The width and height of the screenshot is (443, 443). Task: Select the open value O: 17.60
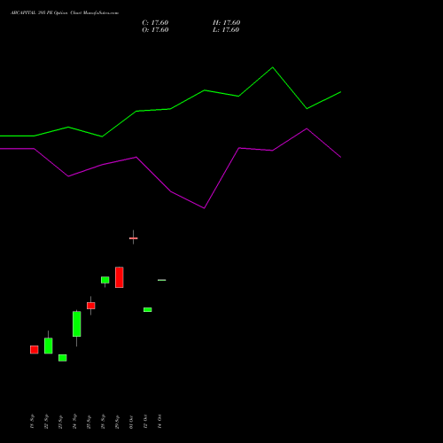[x=155, y=30]
